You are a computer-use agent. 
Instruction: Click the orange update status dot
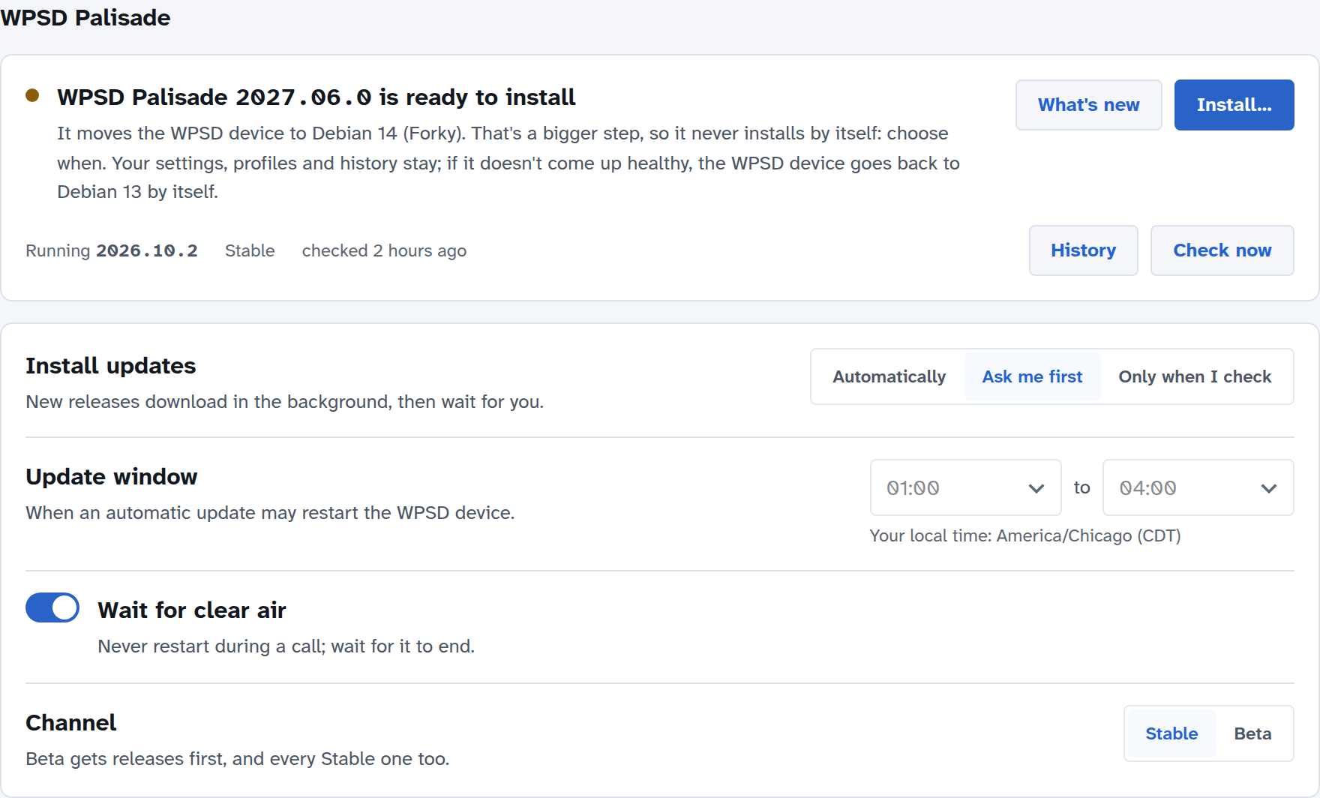tap(32, 95)
